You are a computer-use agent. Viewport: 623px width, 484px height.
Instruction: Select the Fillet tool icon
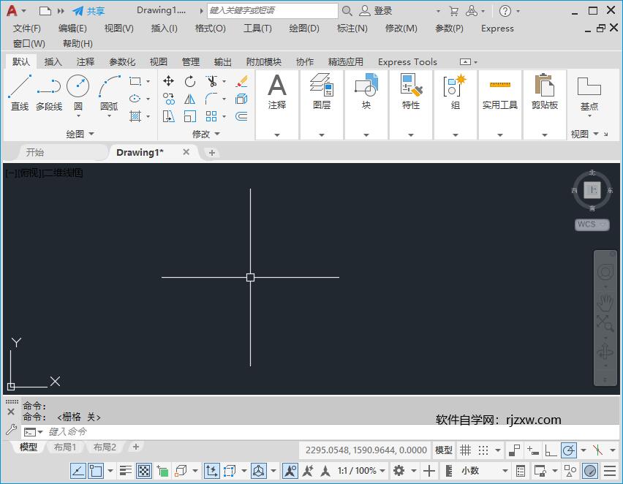coord(211,99)
